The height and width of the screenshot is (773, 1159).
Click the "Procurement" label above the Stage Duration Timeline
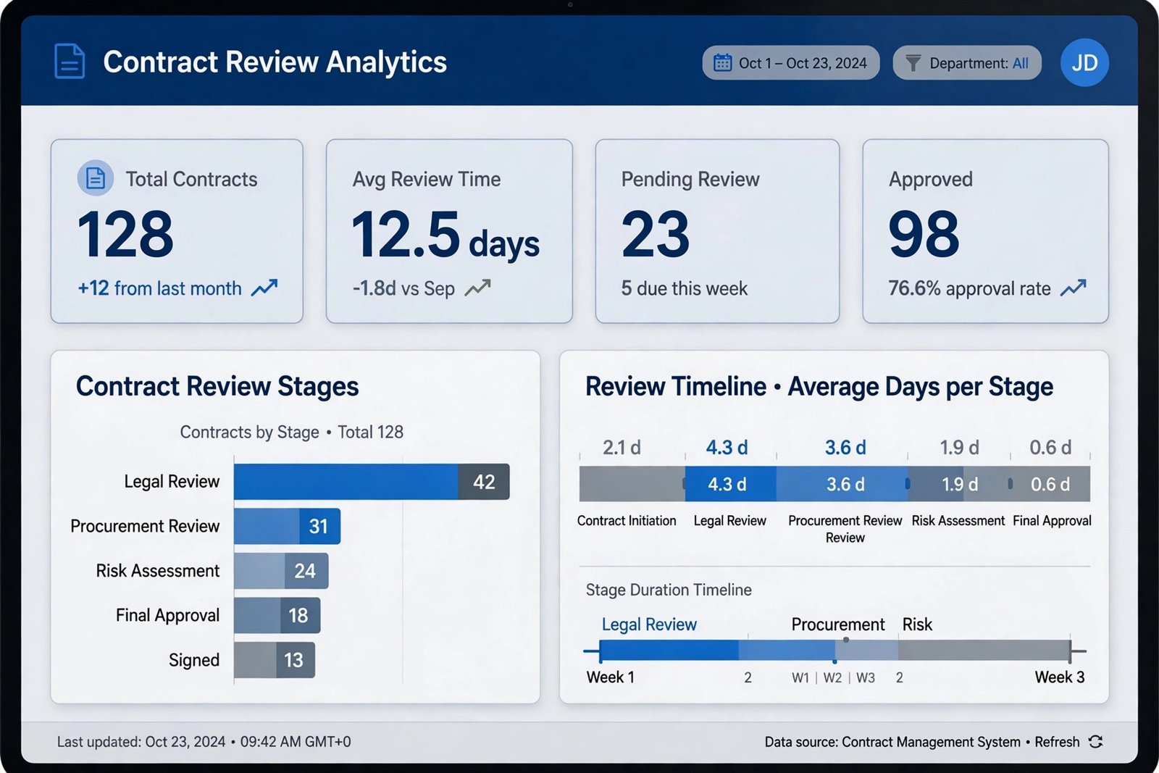[838, 624]
